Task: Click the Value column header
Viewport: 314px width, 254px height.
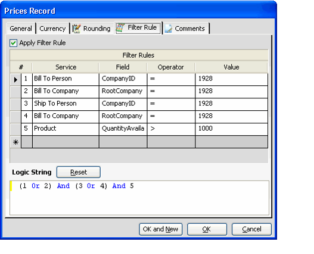Action: click(231, 67)
